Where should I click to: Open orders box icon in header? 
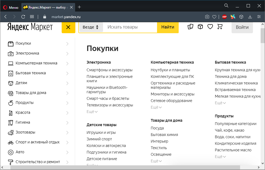[x=200, y=27]
